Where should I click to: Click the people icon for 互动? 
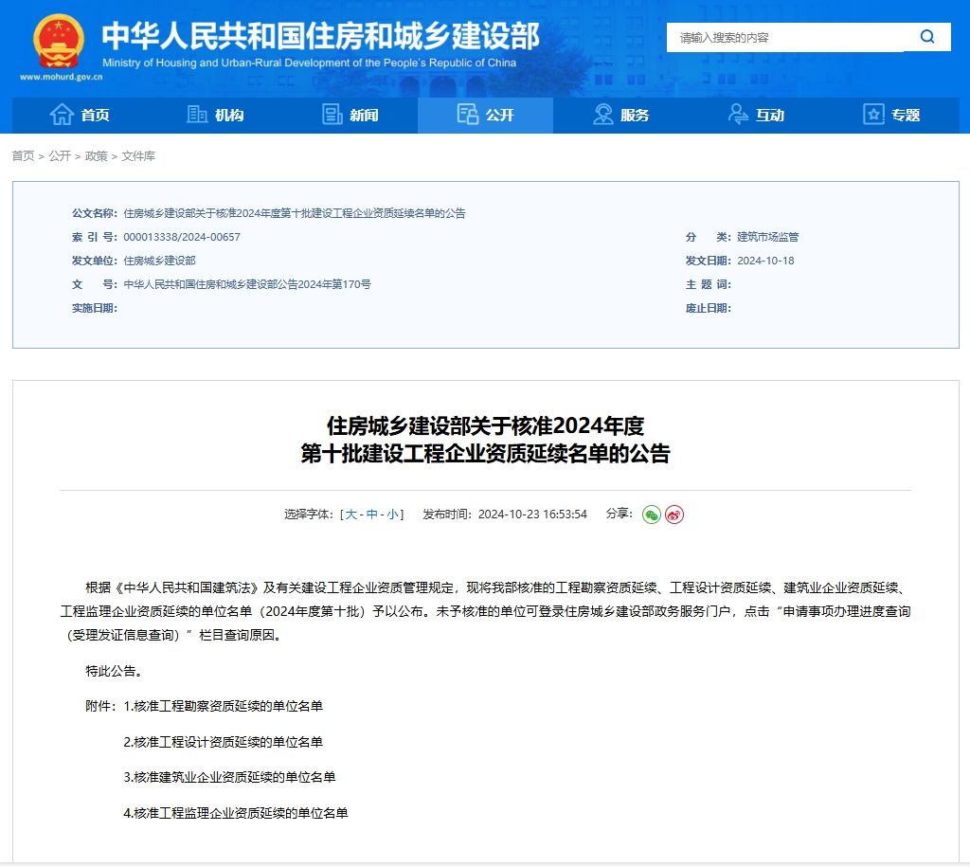[738, 115]
